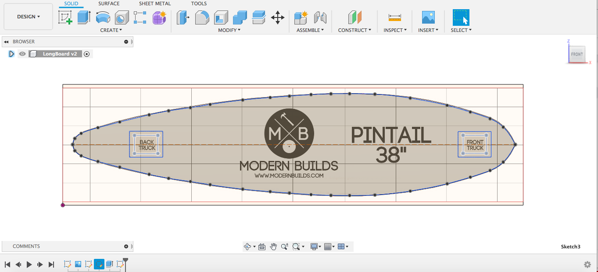The width and height of the screenshot is (598, 272).
Task: Select the canvas image feature in timeline
Action: click(78, 264)
